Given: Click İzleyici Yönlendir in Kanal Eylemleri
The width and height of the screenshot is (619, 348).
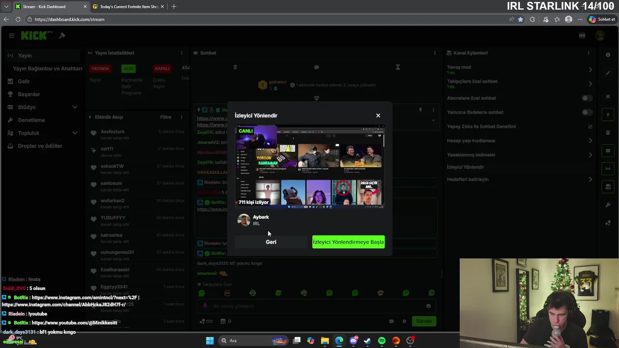Looking at the screenshot, I should click(465, 167).
